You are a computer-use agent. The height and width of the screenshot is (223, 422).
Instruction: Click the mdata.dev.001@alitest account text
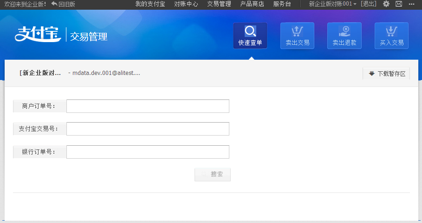[106, 73]
